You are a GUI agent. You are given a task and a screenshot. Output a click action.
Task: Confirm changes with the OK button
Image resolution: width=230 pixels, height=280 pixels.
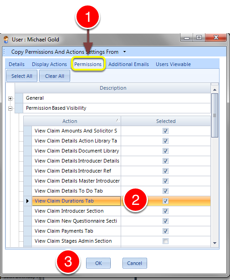point(98,263)
